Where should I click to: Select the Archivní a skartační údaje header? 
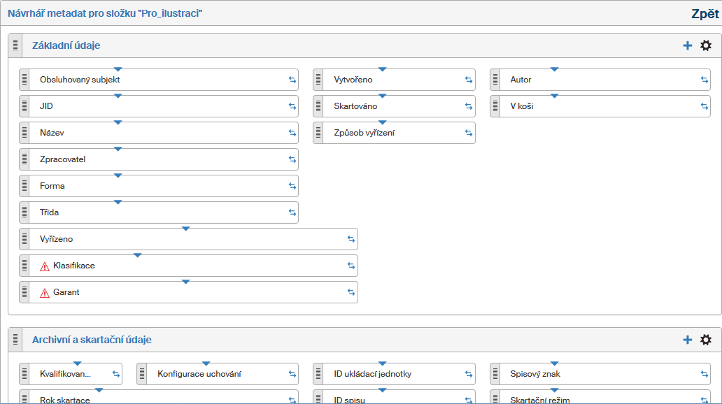pos(92,340)
